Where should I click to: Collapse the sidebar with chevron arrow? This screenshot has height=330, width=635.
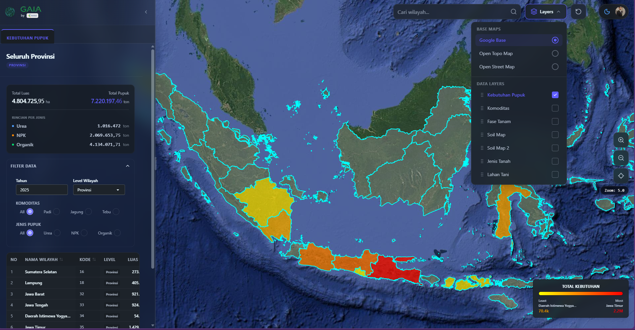coord(146,12)
